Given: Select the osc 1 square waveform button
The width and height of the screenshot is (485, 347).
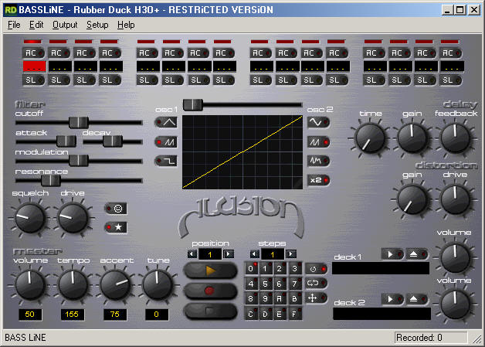Looking at the screenshot, I should 166,161.
